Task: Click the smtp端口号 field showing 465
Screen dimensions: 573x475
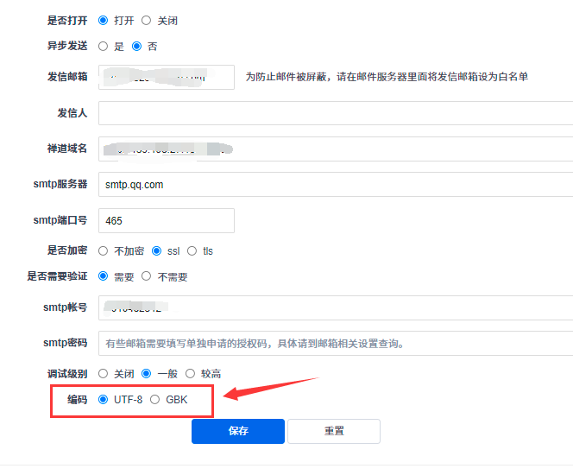Action: [x=167, y=220]
